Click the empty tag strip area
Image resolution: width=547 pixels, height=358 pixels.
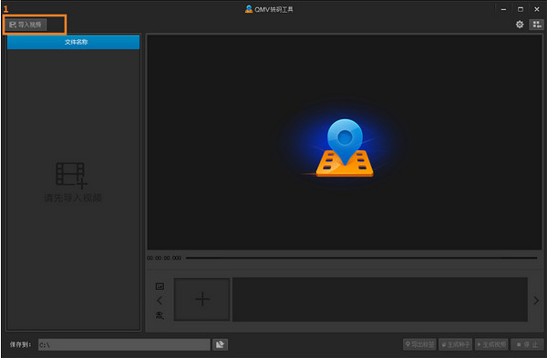pos(380,300)
